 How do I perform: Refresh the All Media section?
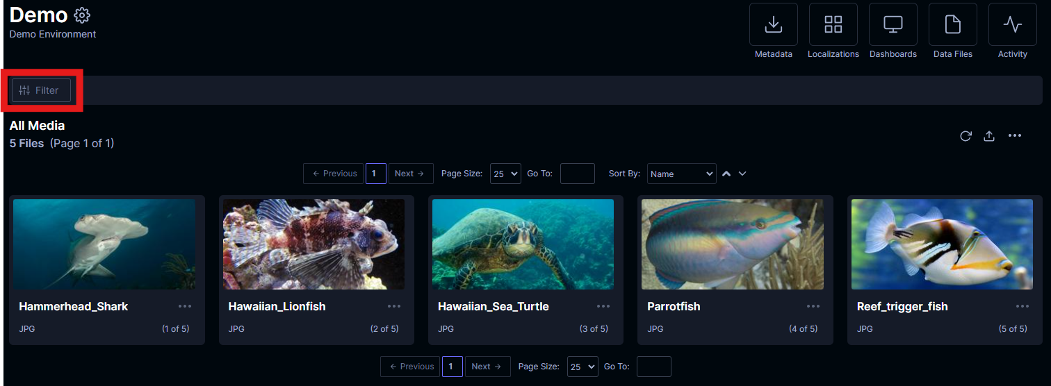[x=966, y=136]
